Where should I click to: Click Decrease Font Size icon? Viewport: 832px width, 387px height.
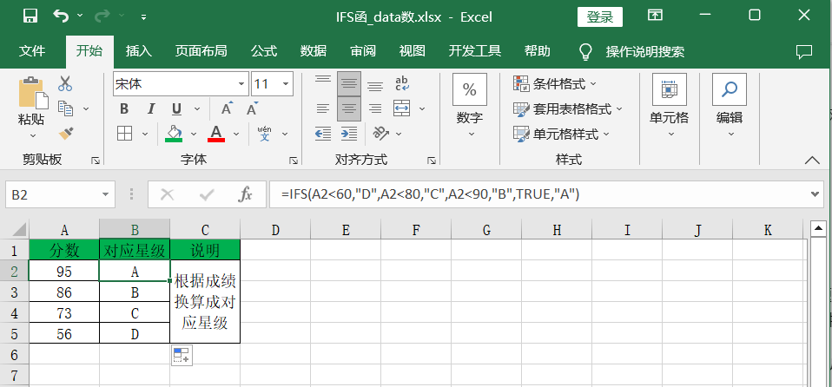pyautogui.click(x=252, y=109)
